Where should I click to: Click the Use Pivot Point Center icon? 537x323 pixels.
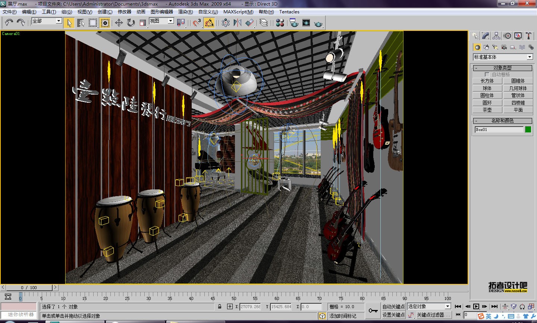(x=181, y=23)
